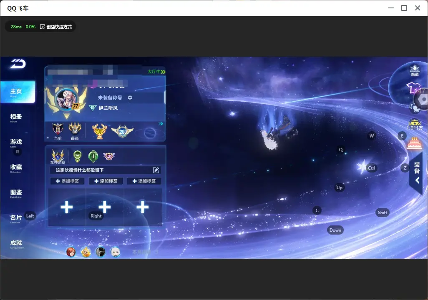428x300 pixels.
Task: Click the signature text 这家伙很懒什么都没留下
Action: [80, 170]
